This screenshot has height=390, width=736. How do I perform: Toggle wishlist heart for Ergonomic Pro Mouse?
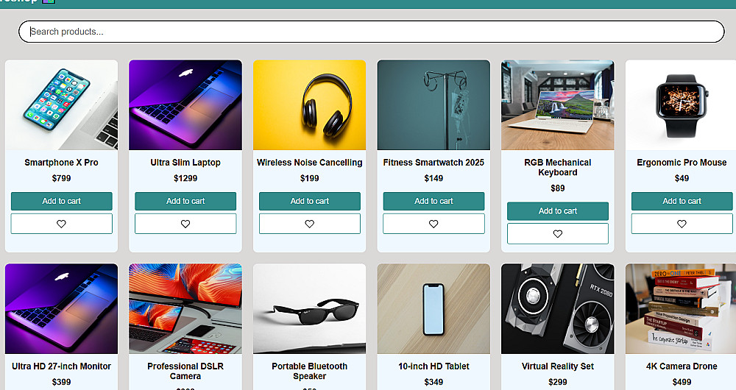point(682,224)
